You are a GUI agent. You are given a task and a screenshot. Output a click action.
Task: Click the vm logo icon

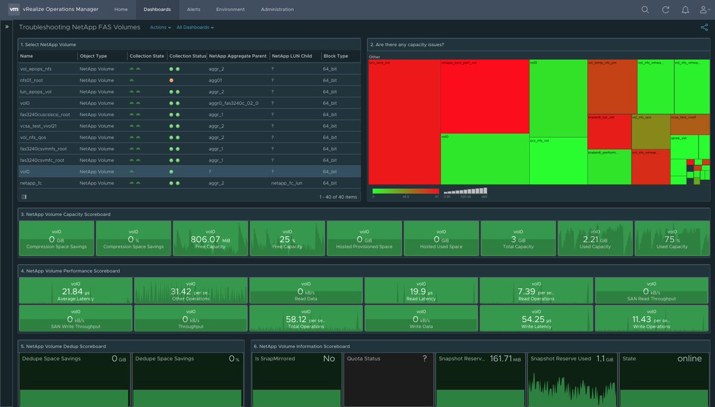(13, 10)
